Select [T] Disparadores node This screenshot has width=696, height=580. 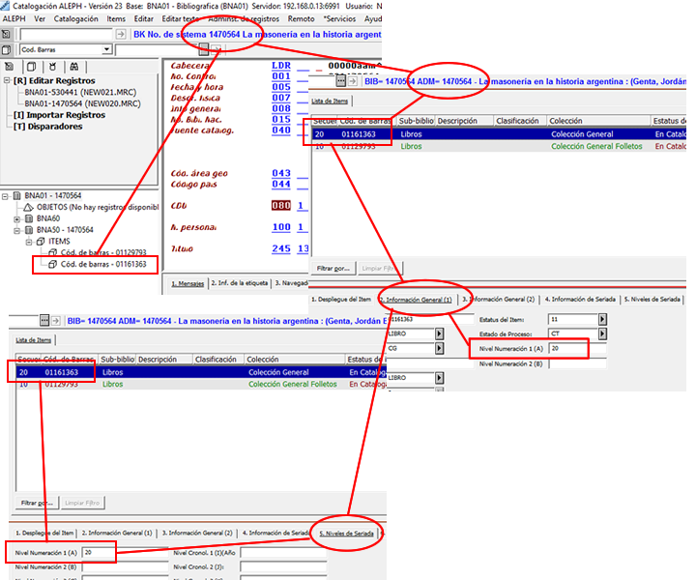coord(48,127)
